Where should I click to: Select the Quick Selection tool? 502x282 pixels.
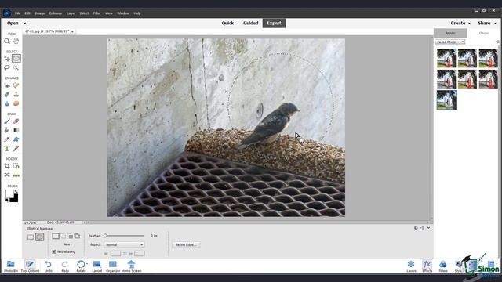click(x=16, y=67)
